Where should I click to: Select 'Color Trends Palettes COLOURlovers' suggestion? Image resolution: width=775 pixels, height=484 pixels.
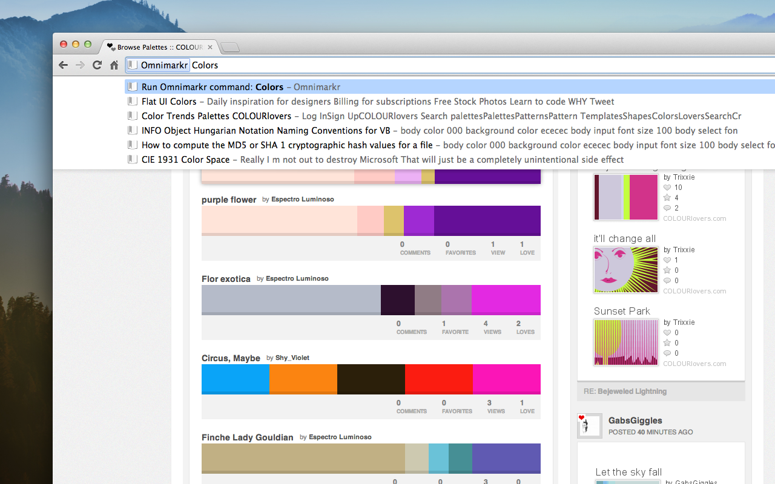point(450,116)
